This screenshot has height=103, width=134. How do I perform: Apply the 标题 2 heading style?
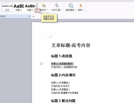30,7
